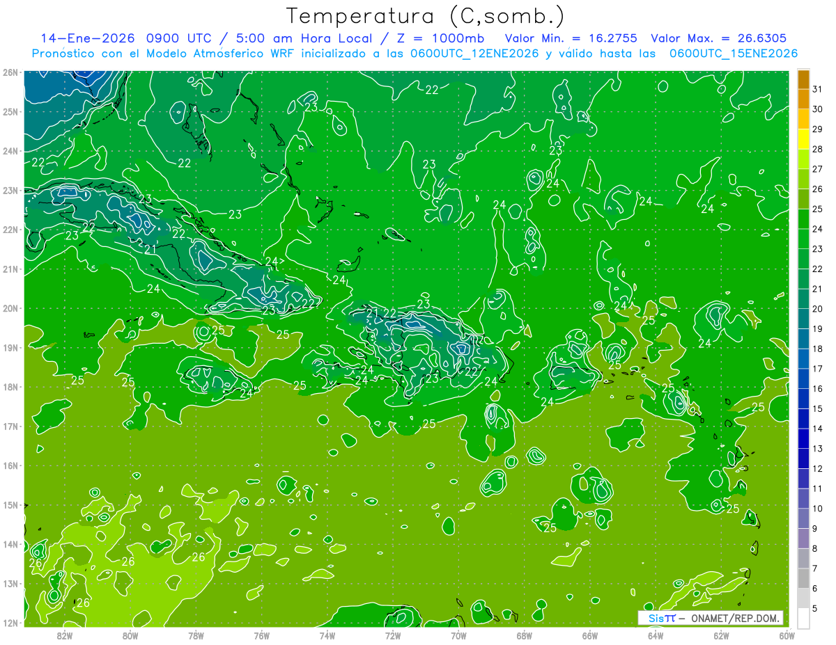Click the latitude axis label "26N"

click(x=10, y=72)
